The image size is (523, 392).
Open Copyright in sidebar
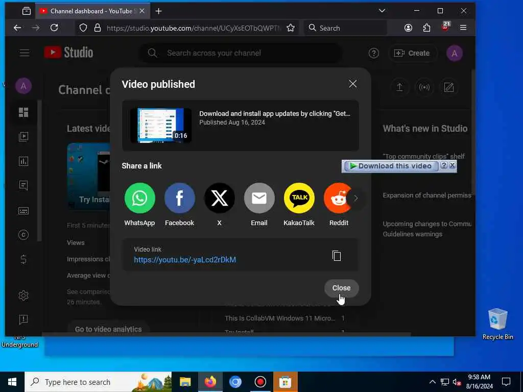[x=23, y=235]
